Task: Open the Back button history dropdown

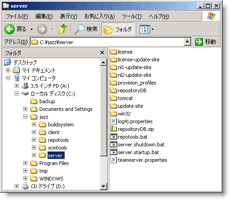Action: point(31,29)
